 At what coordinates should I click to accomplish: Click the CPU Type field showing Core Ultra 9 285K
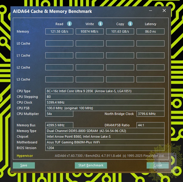tap(105, 91)
